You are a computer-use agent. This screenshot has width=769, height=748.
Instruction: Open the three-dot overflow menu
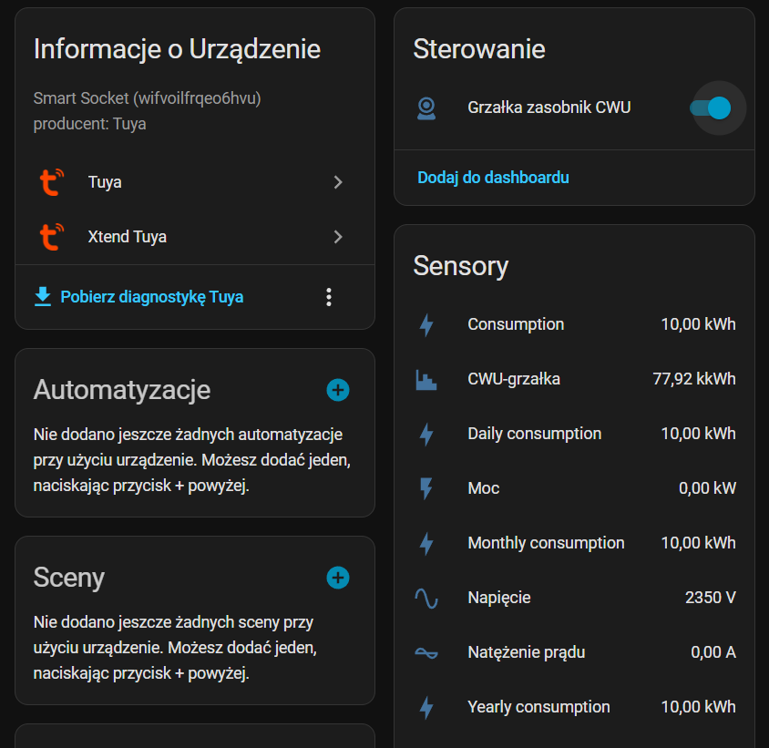click(329, 297)
